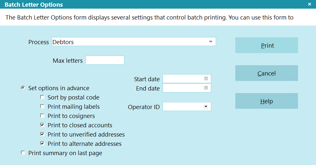Select the Set options in advance radio

[x=23, y=88]
